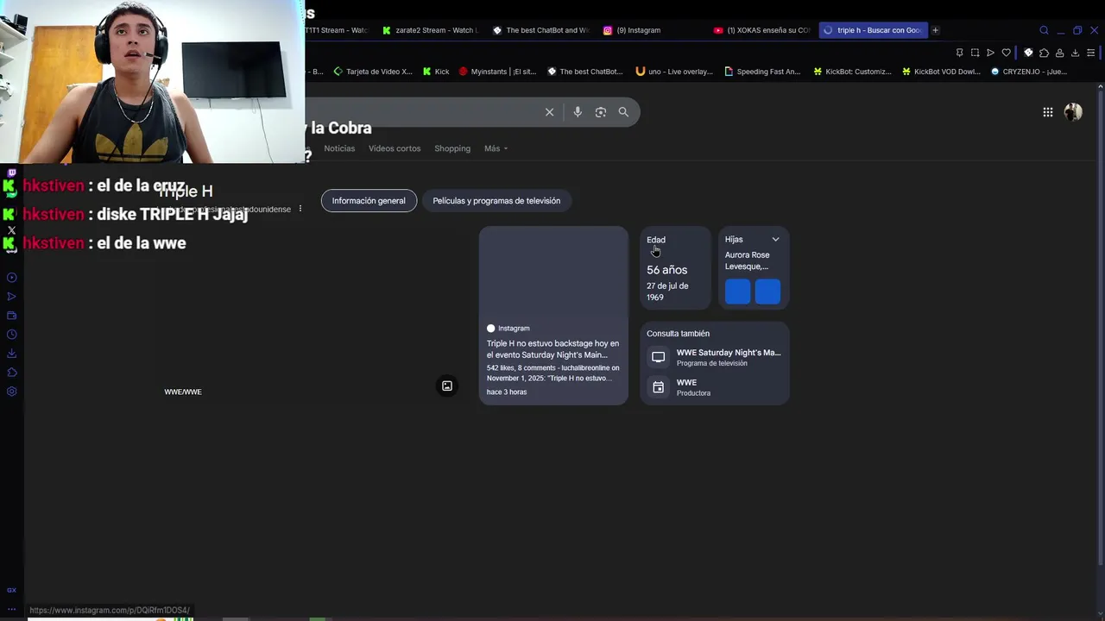
Task: Open the CRYZEN.IO bookmark
Action: [1029, 72]
